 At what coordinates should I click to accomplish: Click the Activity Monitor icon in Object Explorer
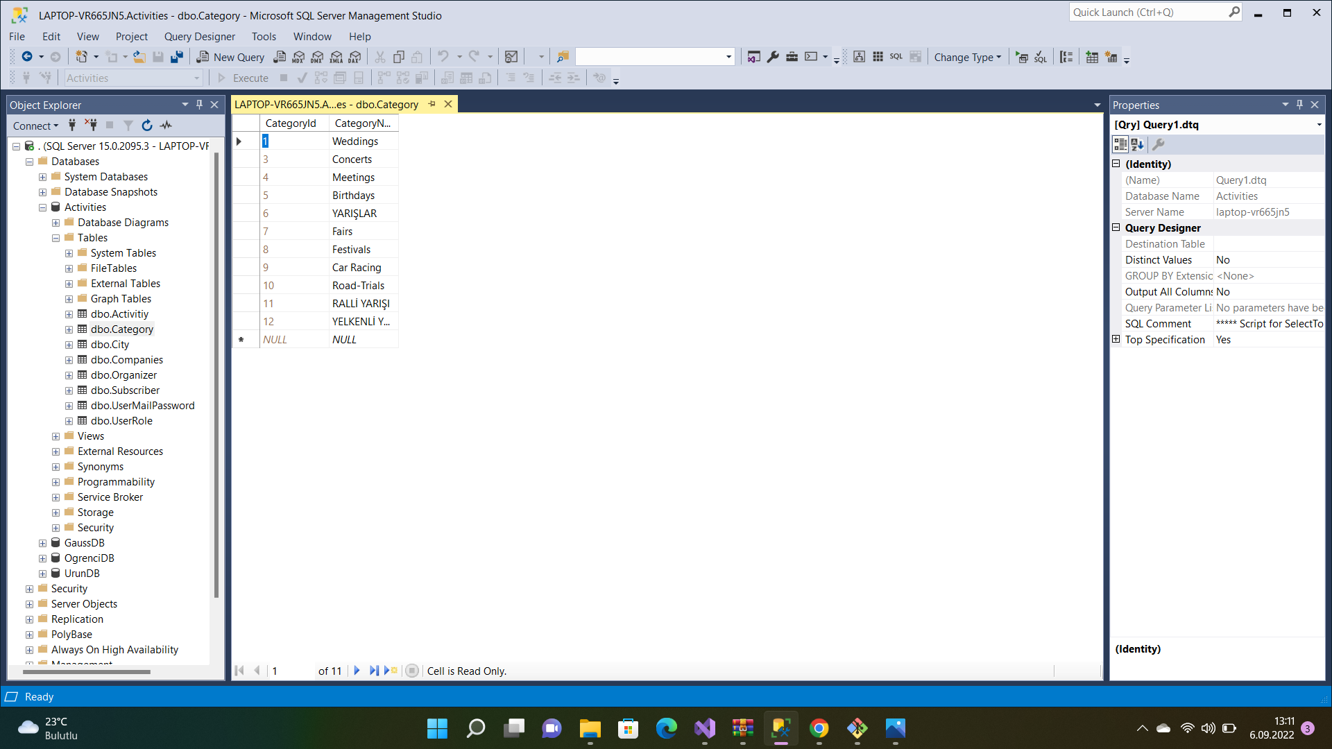tap(166, 126)
